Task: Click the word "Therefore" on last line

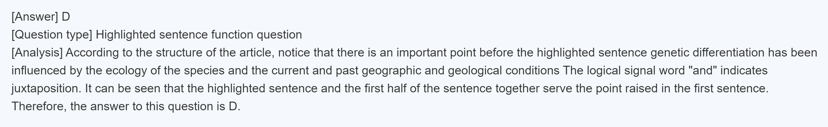Action: [x=39, y=106]
